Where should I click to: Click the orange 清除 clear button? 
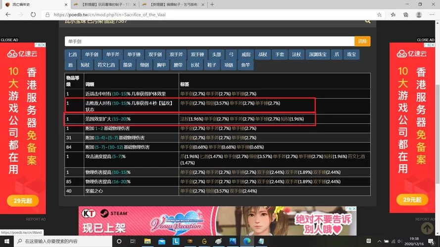tap(362, 41)
